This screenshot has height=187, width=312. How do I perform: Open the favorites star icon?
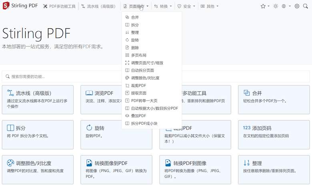tap(263, 6)
